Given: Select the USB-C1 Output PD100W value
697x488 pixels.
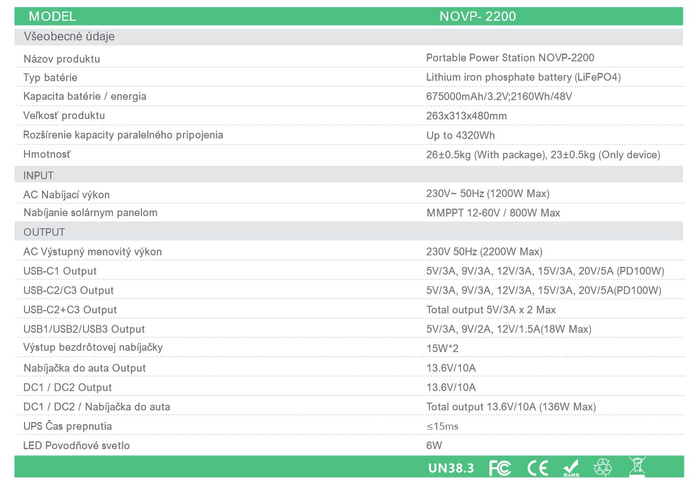Looking at the screenshot, I should (545, 271).
